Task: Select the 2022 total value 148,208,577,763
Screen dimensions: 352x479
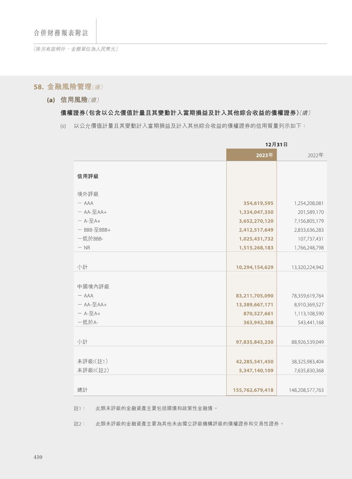Action: (x=306, y=390)
